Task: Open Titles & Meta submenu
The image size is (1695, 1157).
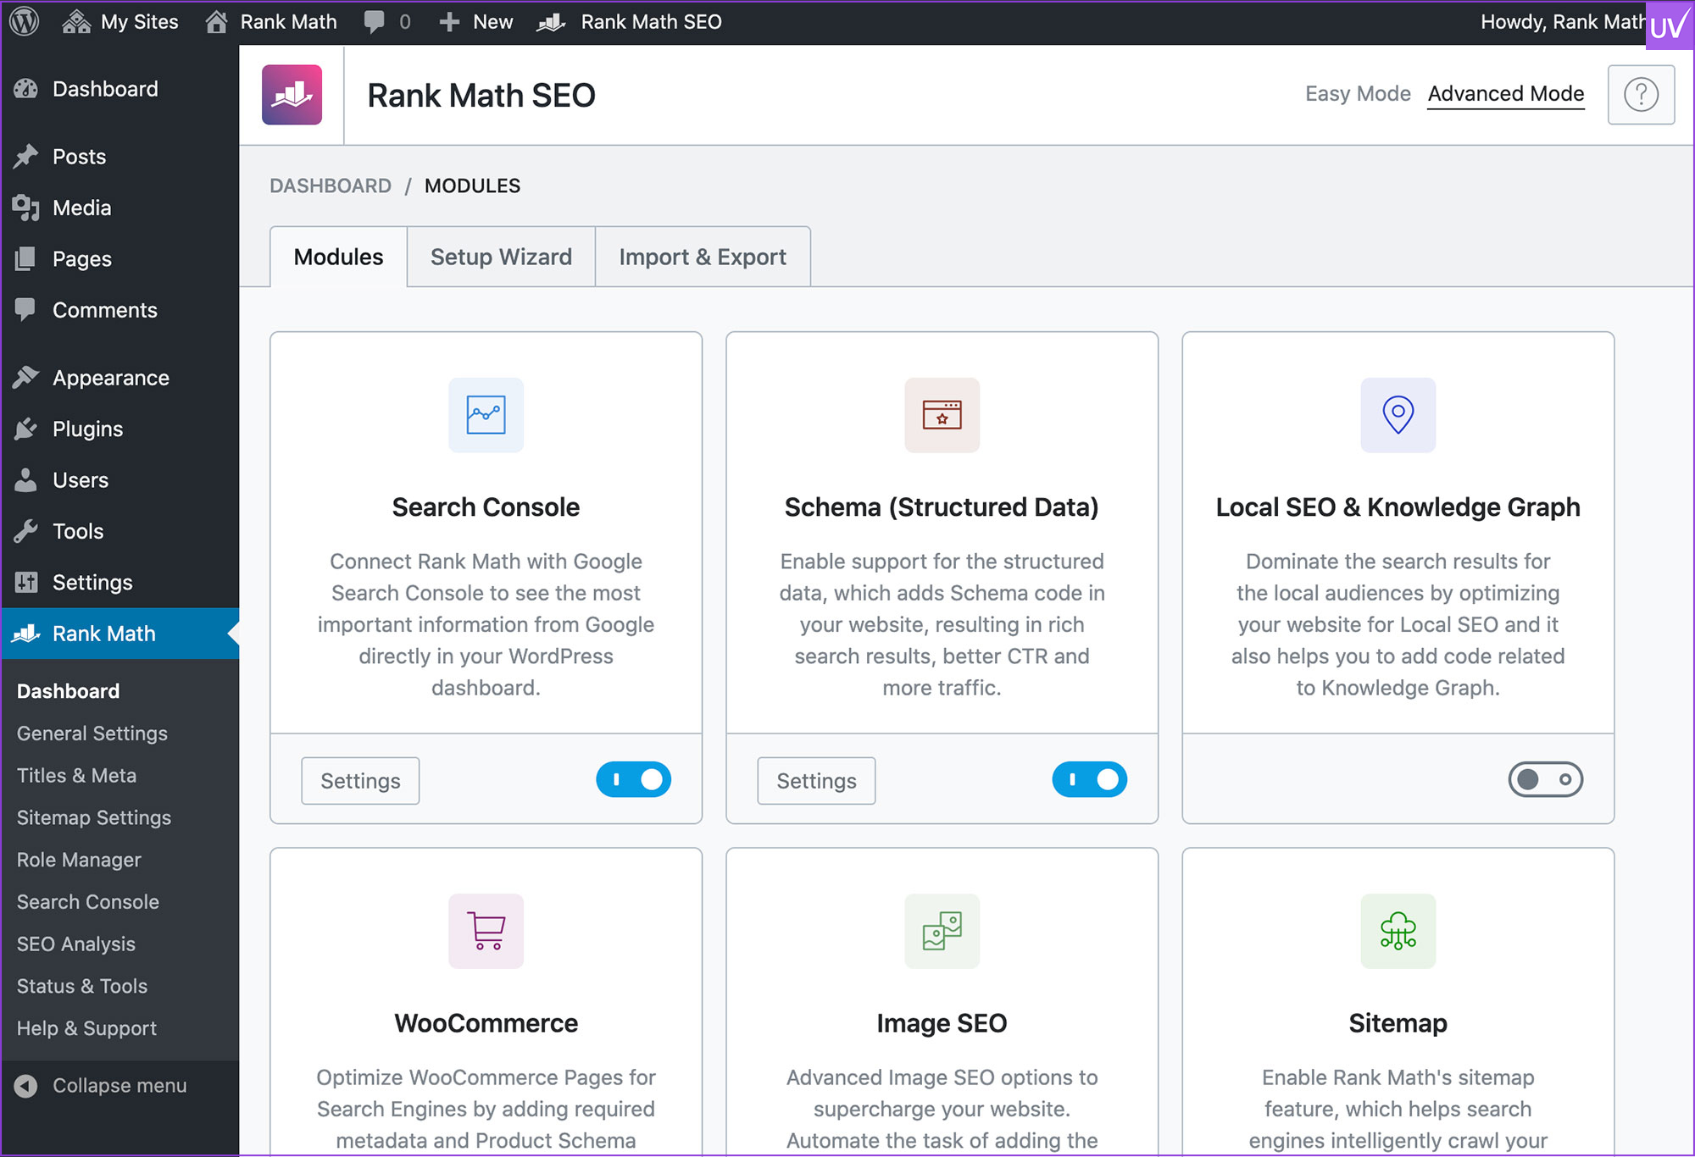Action: 76,776
